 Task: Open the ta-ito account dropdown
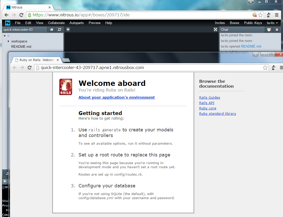pyautogui.click(x=272, y=23)
